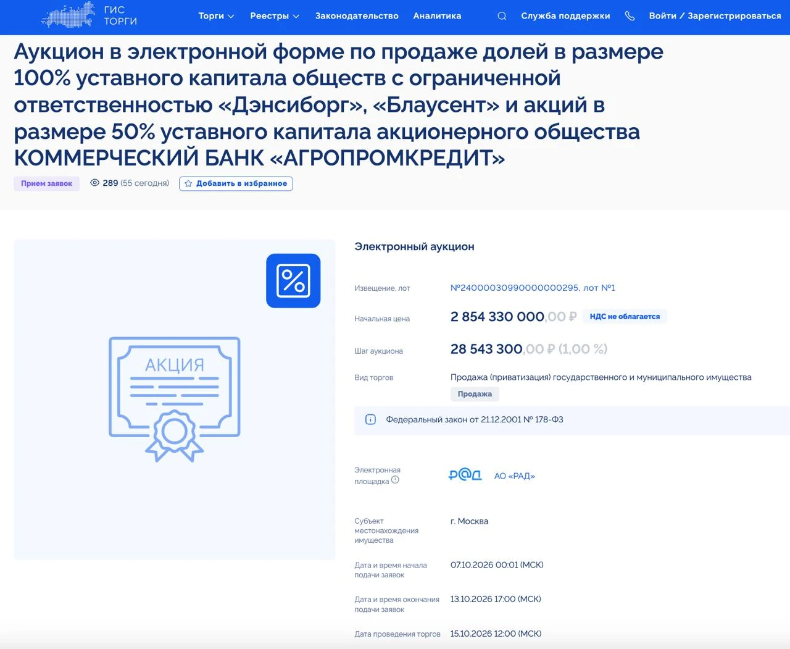
Task: Click the 07.10.2026 00:01 (МСК) date
Action: (497, 565)
